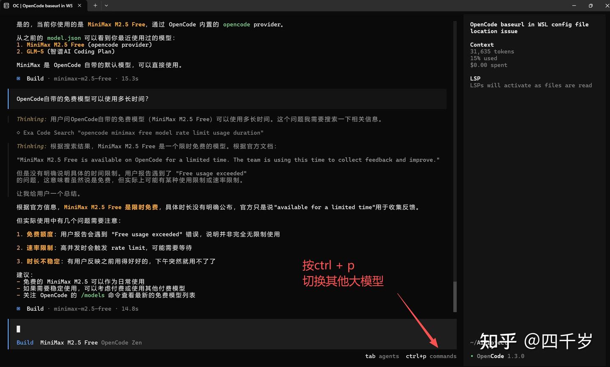
Task: Click the diamond icon before Exa Code Search
Action: 18,133
